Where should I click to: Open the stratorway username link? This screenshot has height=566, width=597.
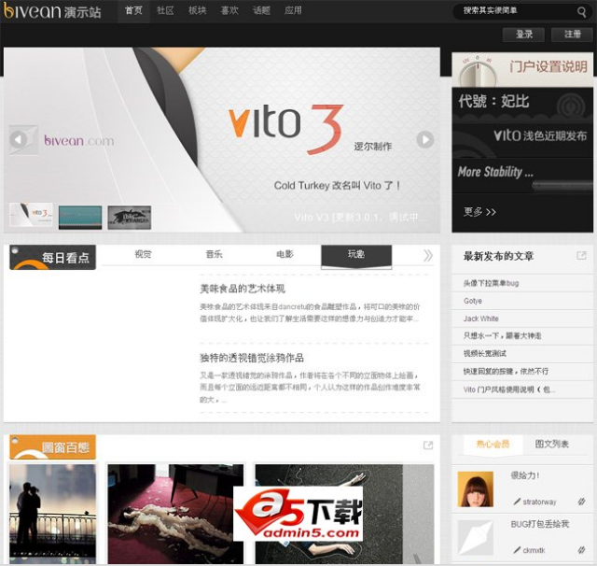pyautogui.click(x=539, y=502)
